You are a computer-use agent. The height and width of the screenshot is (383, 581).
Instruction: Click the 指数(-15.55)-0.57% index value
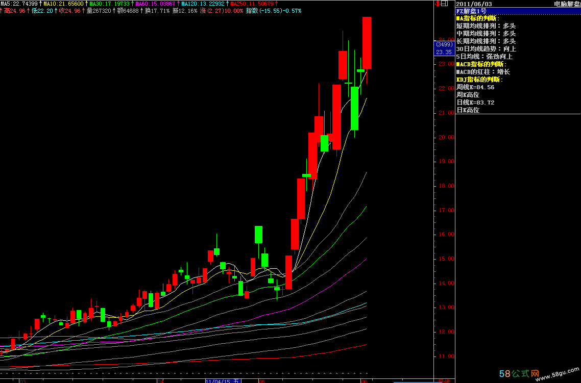(274, 11)
